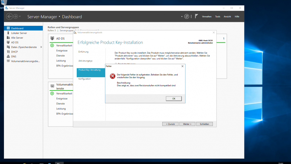Expand the Datei-/Speicherdienste arrow

click(x=41, y=47)
